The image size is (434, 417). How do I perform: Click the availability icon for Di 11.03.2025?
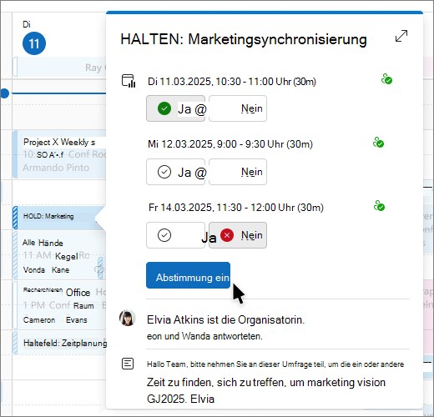pyautogui.click(x=386, y=79)
